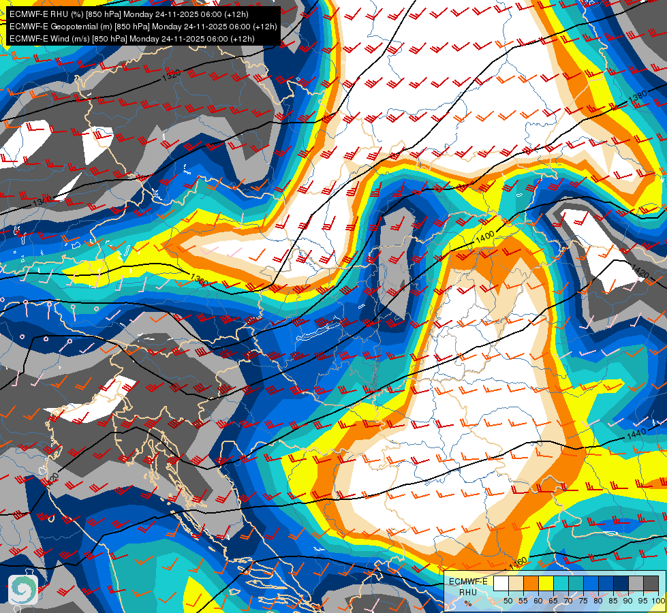667x613 pixels.
Task: Click the 'RHU' text in the legend
Action: point(468,593)
